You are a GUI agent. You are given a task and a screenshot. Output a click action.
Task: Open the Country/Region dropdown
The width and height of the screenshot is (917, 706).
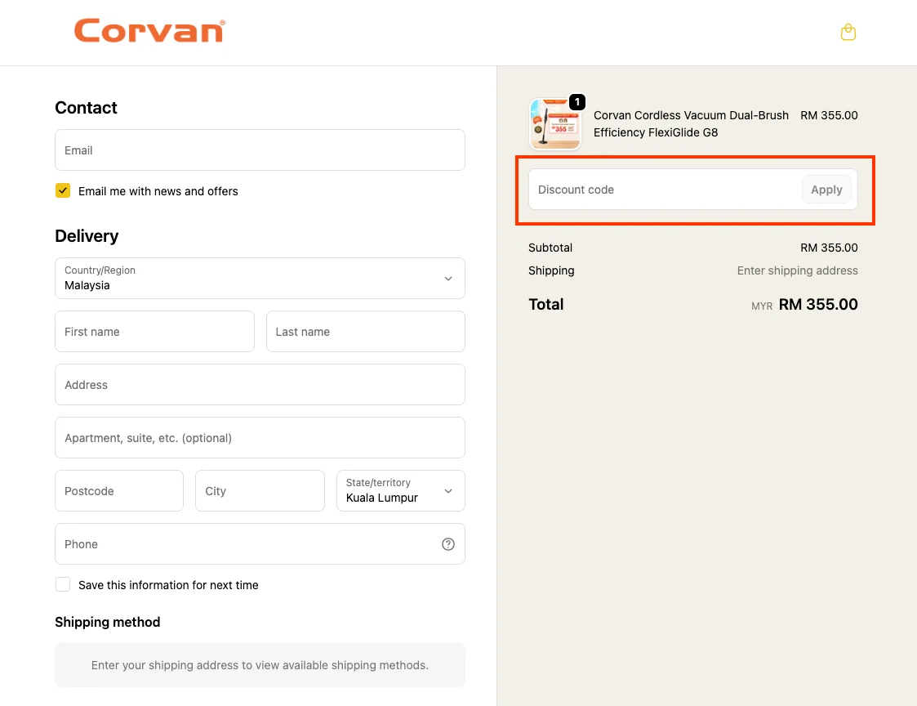260,278
